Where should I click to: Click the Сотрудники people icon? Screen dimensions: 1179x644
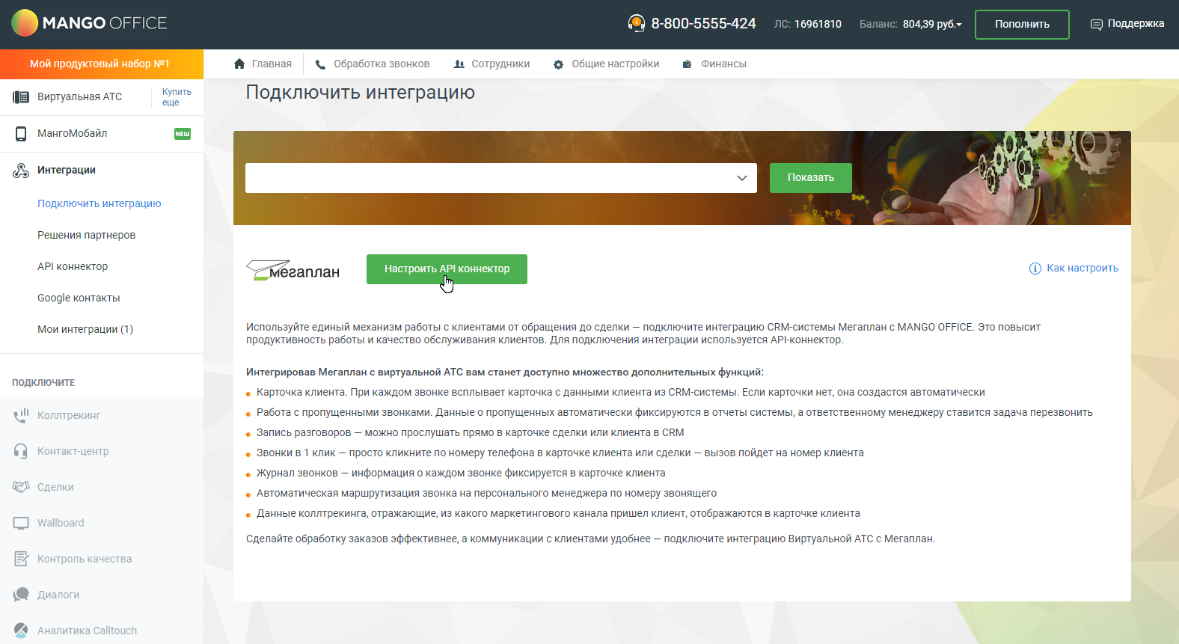point(459,64)
